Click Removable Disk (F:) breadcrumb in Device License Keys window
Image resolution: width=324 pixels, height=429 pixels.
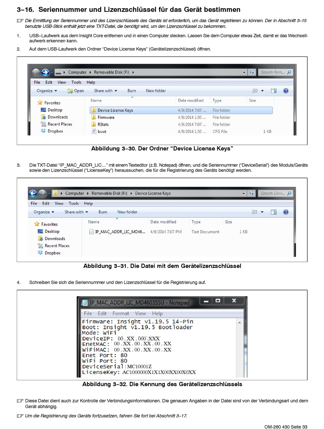[x=109, y=193]
